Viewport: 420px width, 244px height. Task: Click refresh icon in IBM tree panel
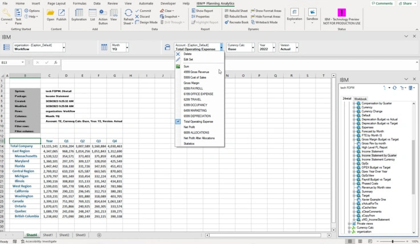point(394,88)
